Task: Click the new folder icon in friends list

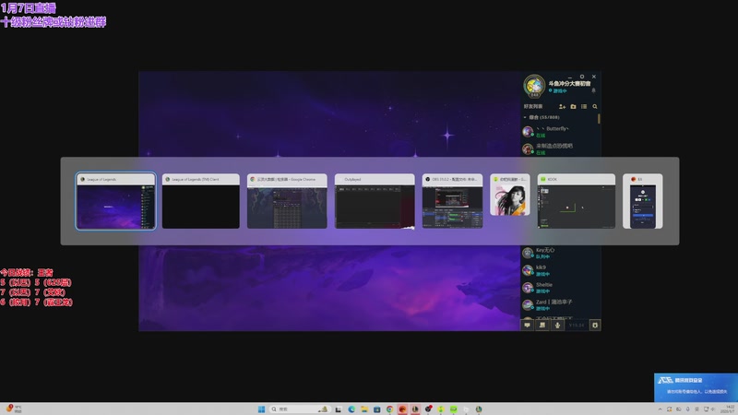Action: click(573, 107)
